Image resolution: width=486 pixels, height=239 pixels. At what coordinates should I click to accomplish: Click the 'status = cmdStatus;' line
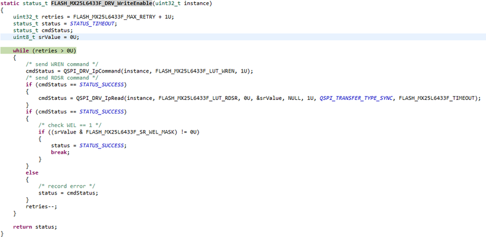point(68,193)
